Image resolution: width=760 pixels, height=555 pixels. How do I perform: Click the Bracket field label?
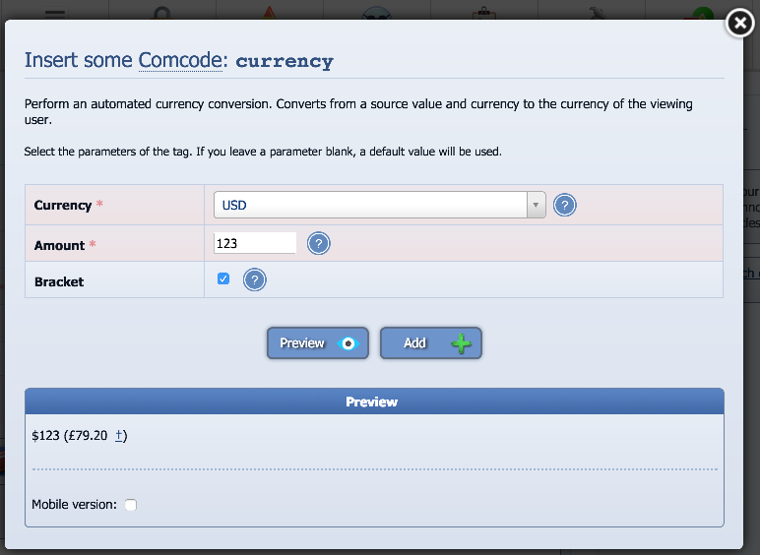point(59,281)
